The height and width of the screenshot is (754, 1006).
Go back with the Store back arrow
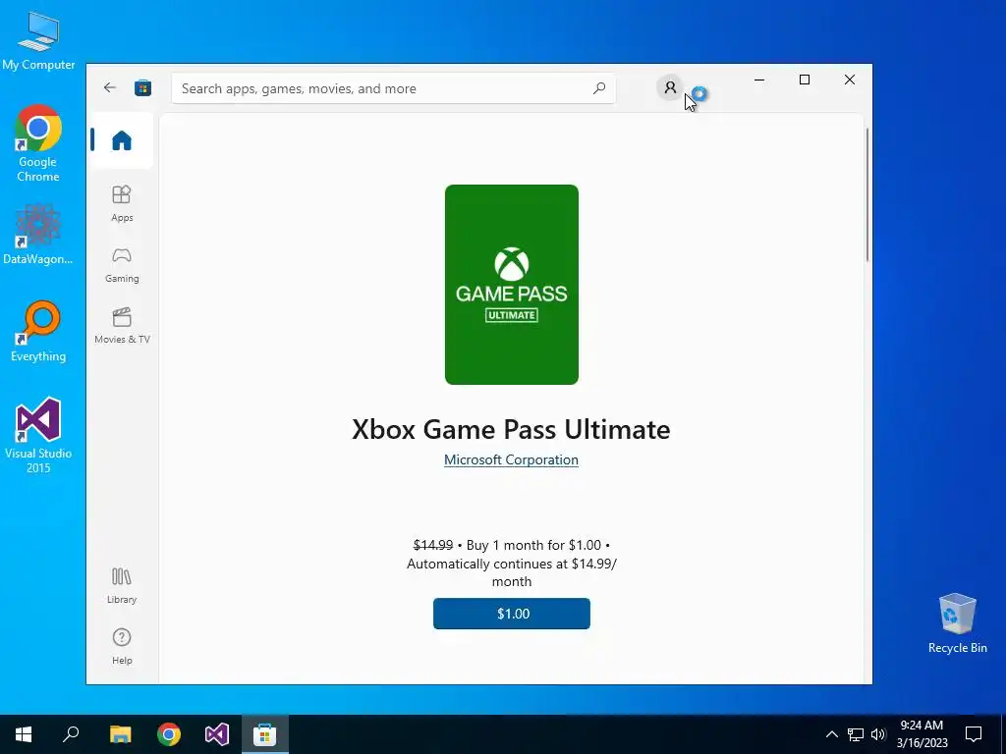tap(110, 87)
